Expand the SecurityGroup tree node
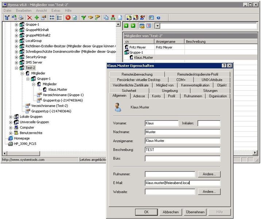Viewport: 261px width, 219px height. click(x=16, y=57)
